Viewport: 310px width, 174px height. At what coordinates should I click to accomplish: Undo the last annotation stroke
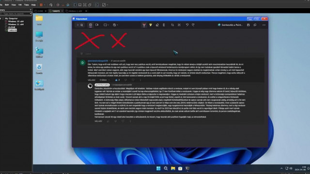coord(187,25)
